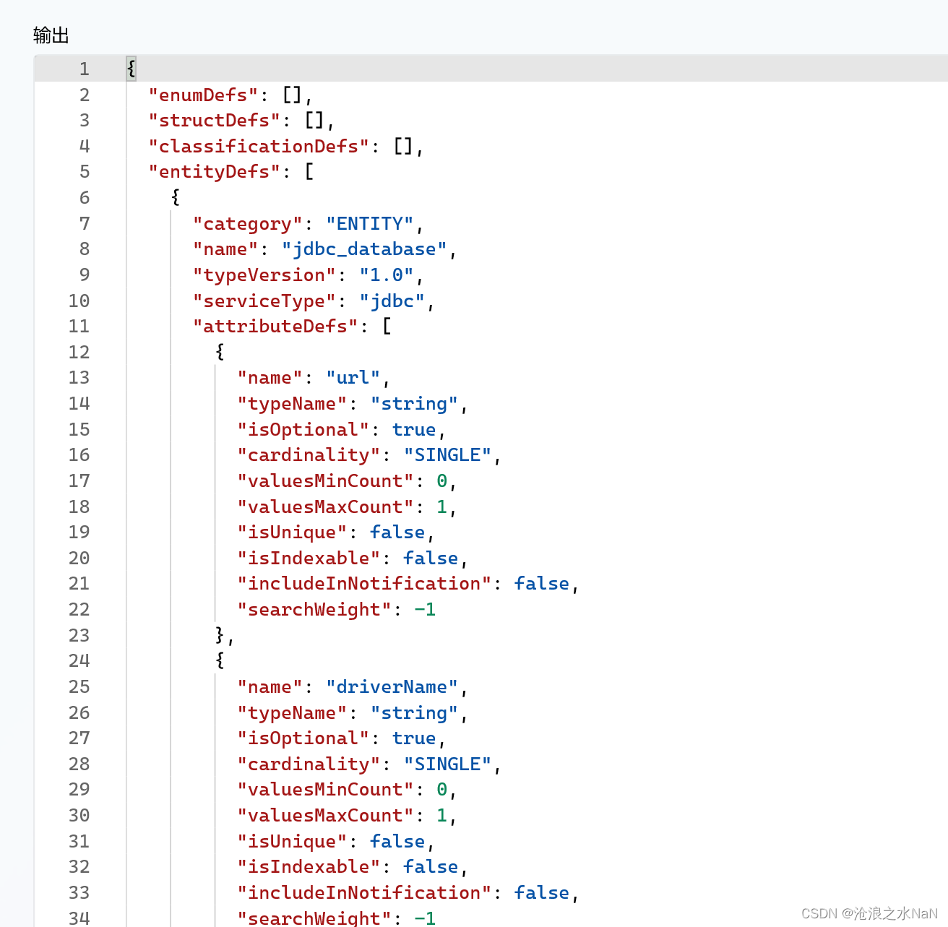
Task: Click the false value on line 31
Action: click(x=397, y=841)
